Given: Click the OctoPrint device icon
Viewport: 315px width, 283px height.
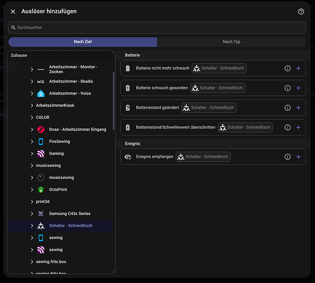Looking at the screenshot, I should click(x=41, y=190).
